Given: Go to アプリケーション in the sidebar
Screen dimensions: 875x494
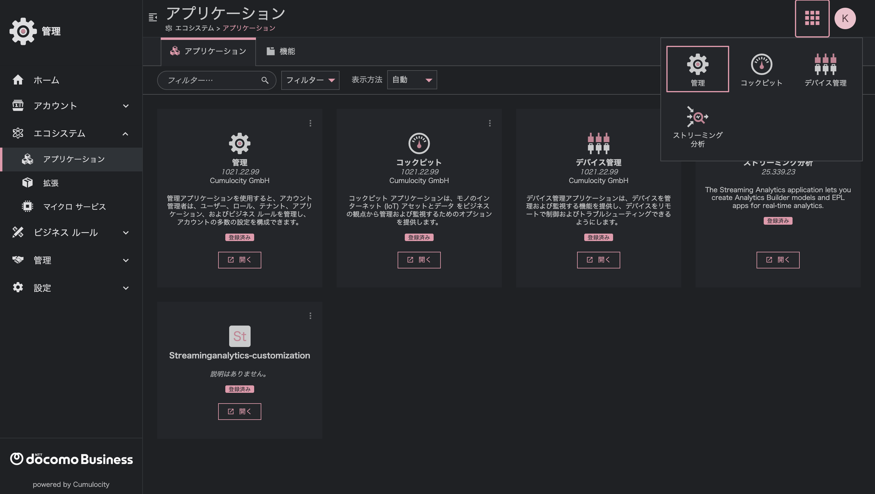Looking at the screenshot, I should (71, 159).
